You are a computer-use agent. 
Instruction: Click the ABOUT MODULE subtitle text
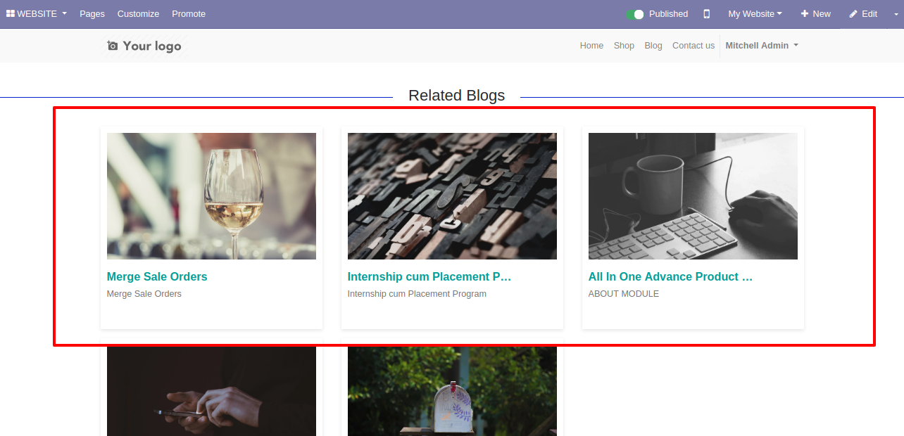[624, 294]
